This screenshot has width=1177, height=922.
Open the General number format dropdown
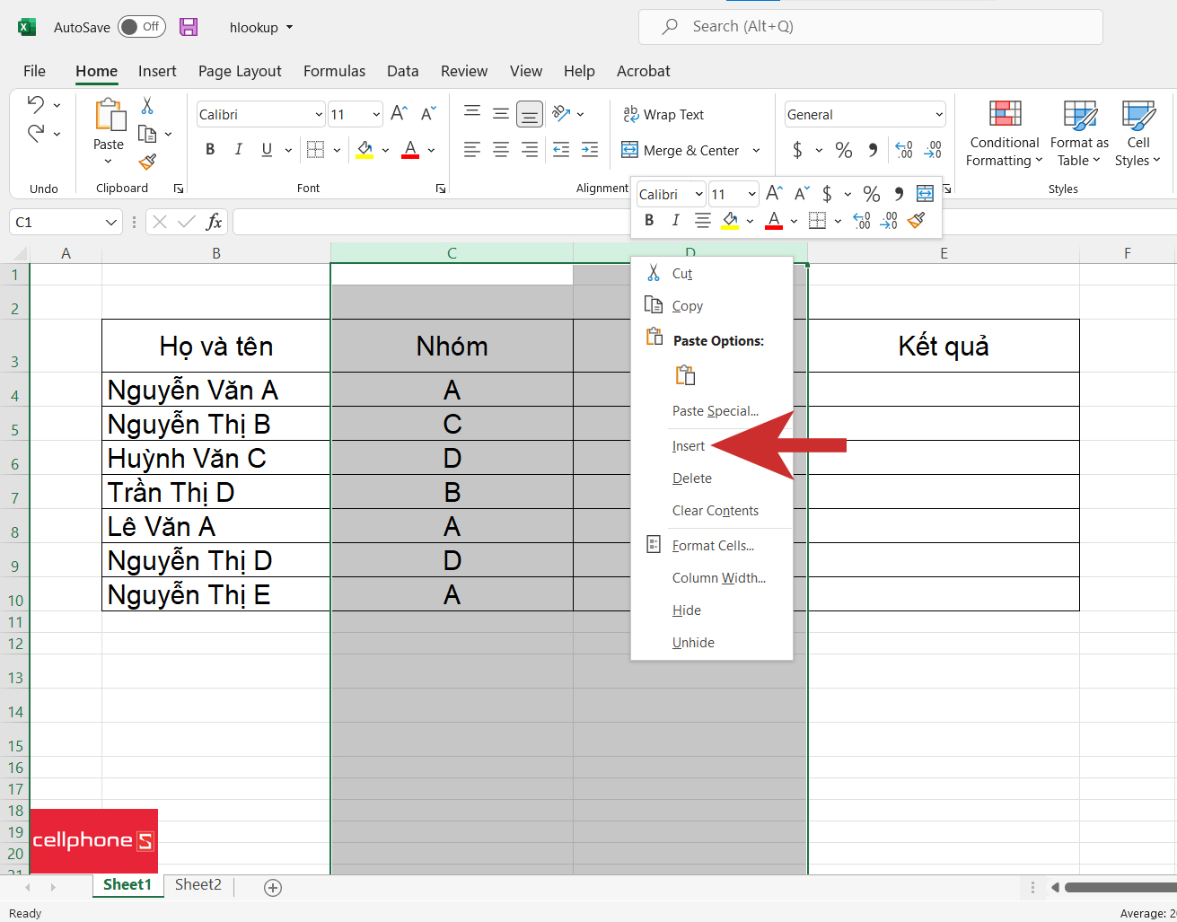coord(939,114)
